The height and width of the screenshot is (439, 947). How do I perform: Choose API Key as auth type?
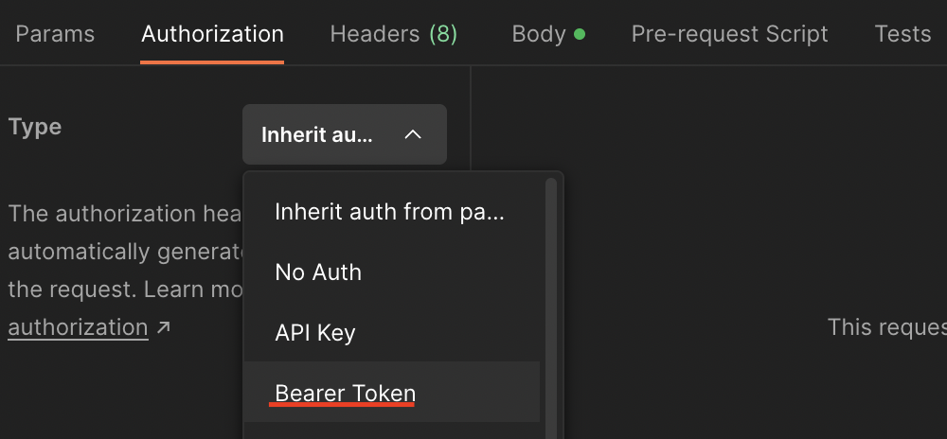click(x=315, y=333)
